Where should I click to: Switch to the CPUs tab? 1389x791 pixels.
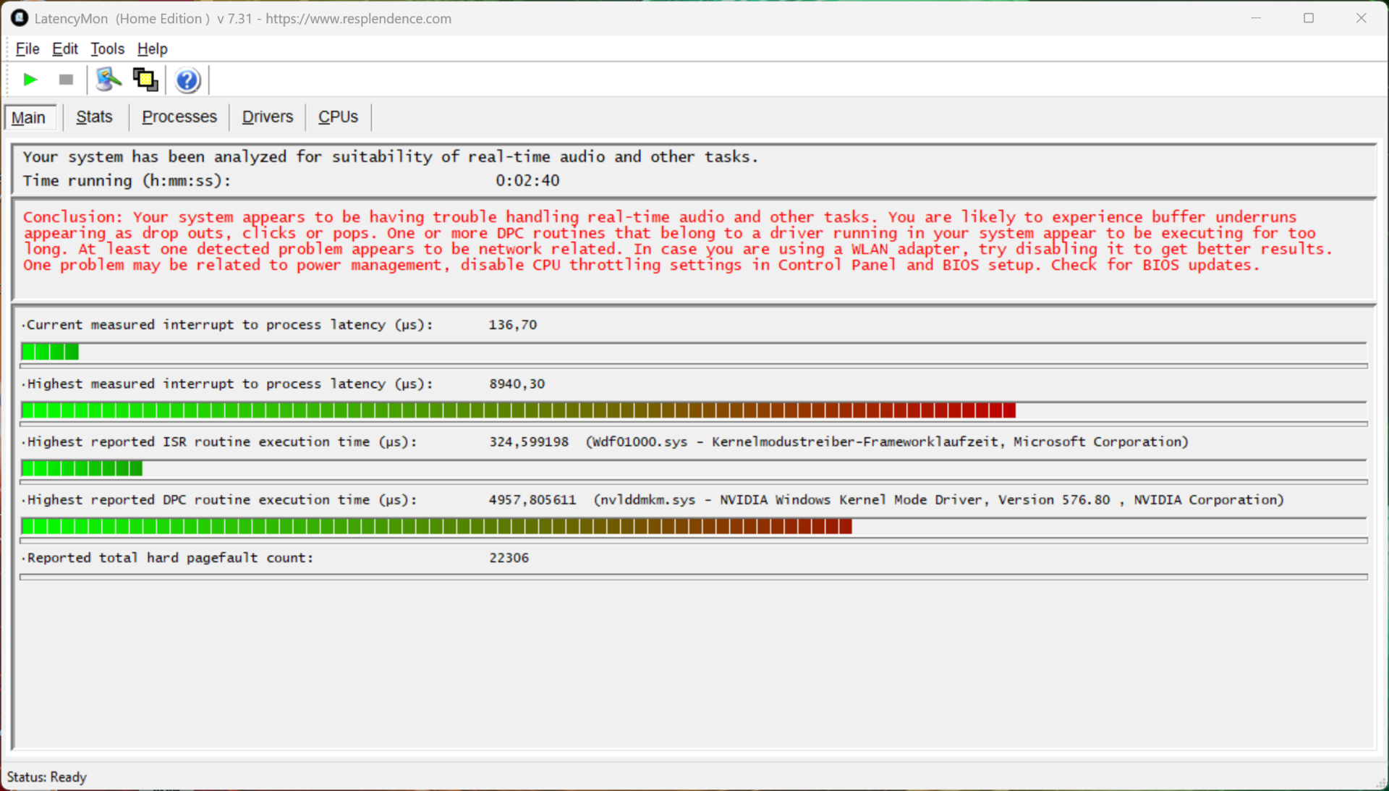338,117
